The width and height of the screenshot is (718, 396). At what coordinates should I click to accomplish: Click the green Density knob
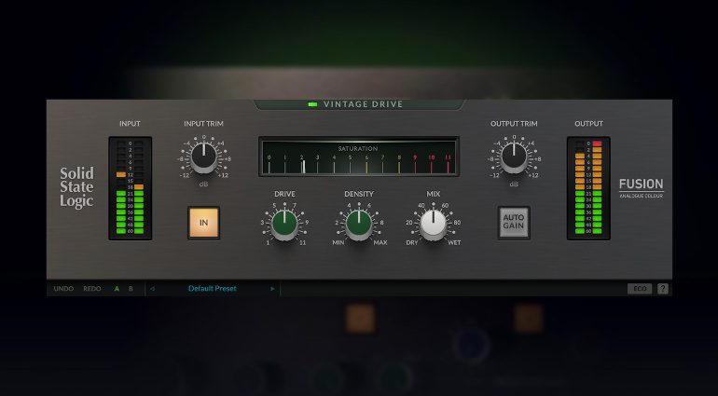pyautogui.click(x=359, y=223)
